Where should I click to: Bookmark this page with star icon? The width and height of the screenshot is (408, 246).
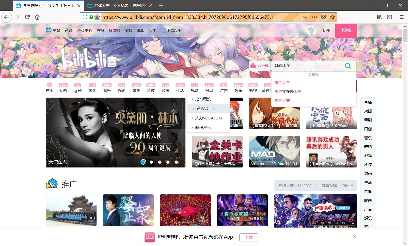coord(332,17)
